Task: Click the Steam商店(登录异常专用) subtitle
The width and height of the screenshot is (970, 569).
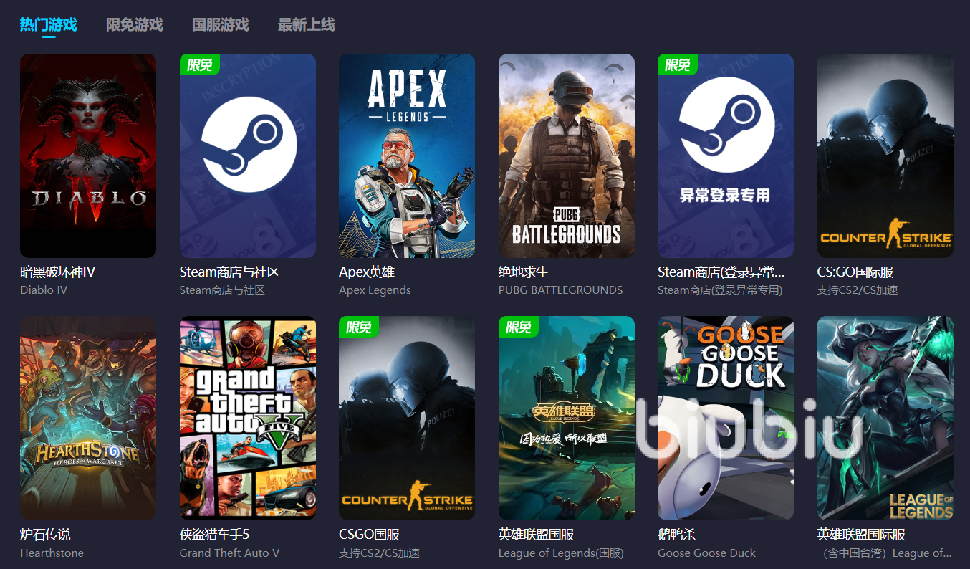Action: click(720, 290)
